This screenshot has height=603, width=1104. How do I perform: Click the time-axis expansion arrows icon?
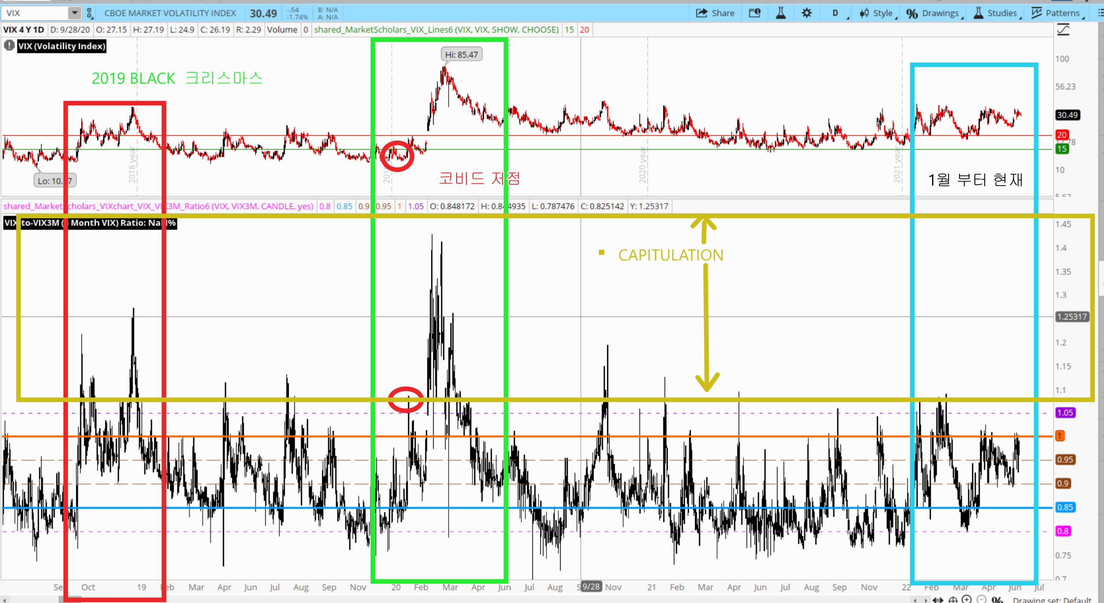coord(938,599)
